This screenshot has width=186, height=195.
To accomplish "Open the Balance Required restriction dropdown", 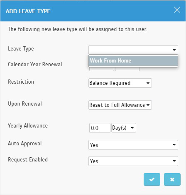I will [120, 83].
